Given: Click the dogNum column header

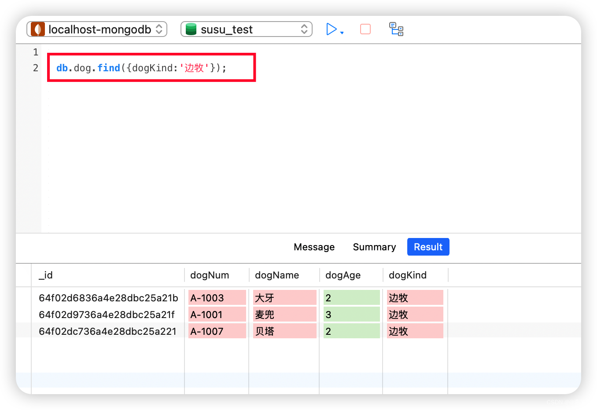Looking at the screenshot, I should (217, 275).
